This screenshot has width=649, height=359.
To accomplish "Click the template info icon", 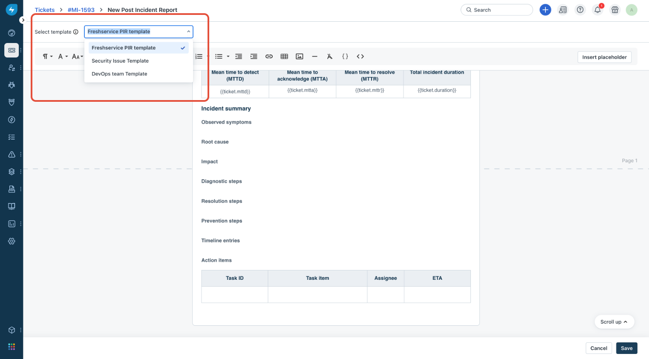I will [x=76, y=32].
